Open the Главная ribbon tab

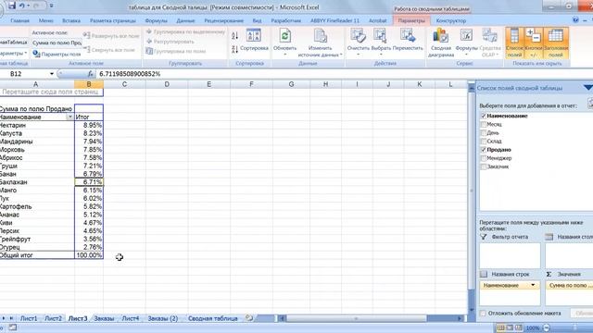pyautogui.click(x=20, y=20)
